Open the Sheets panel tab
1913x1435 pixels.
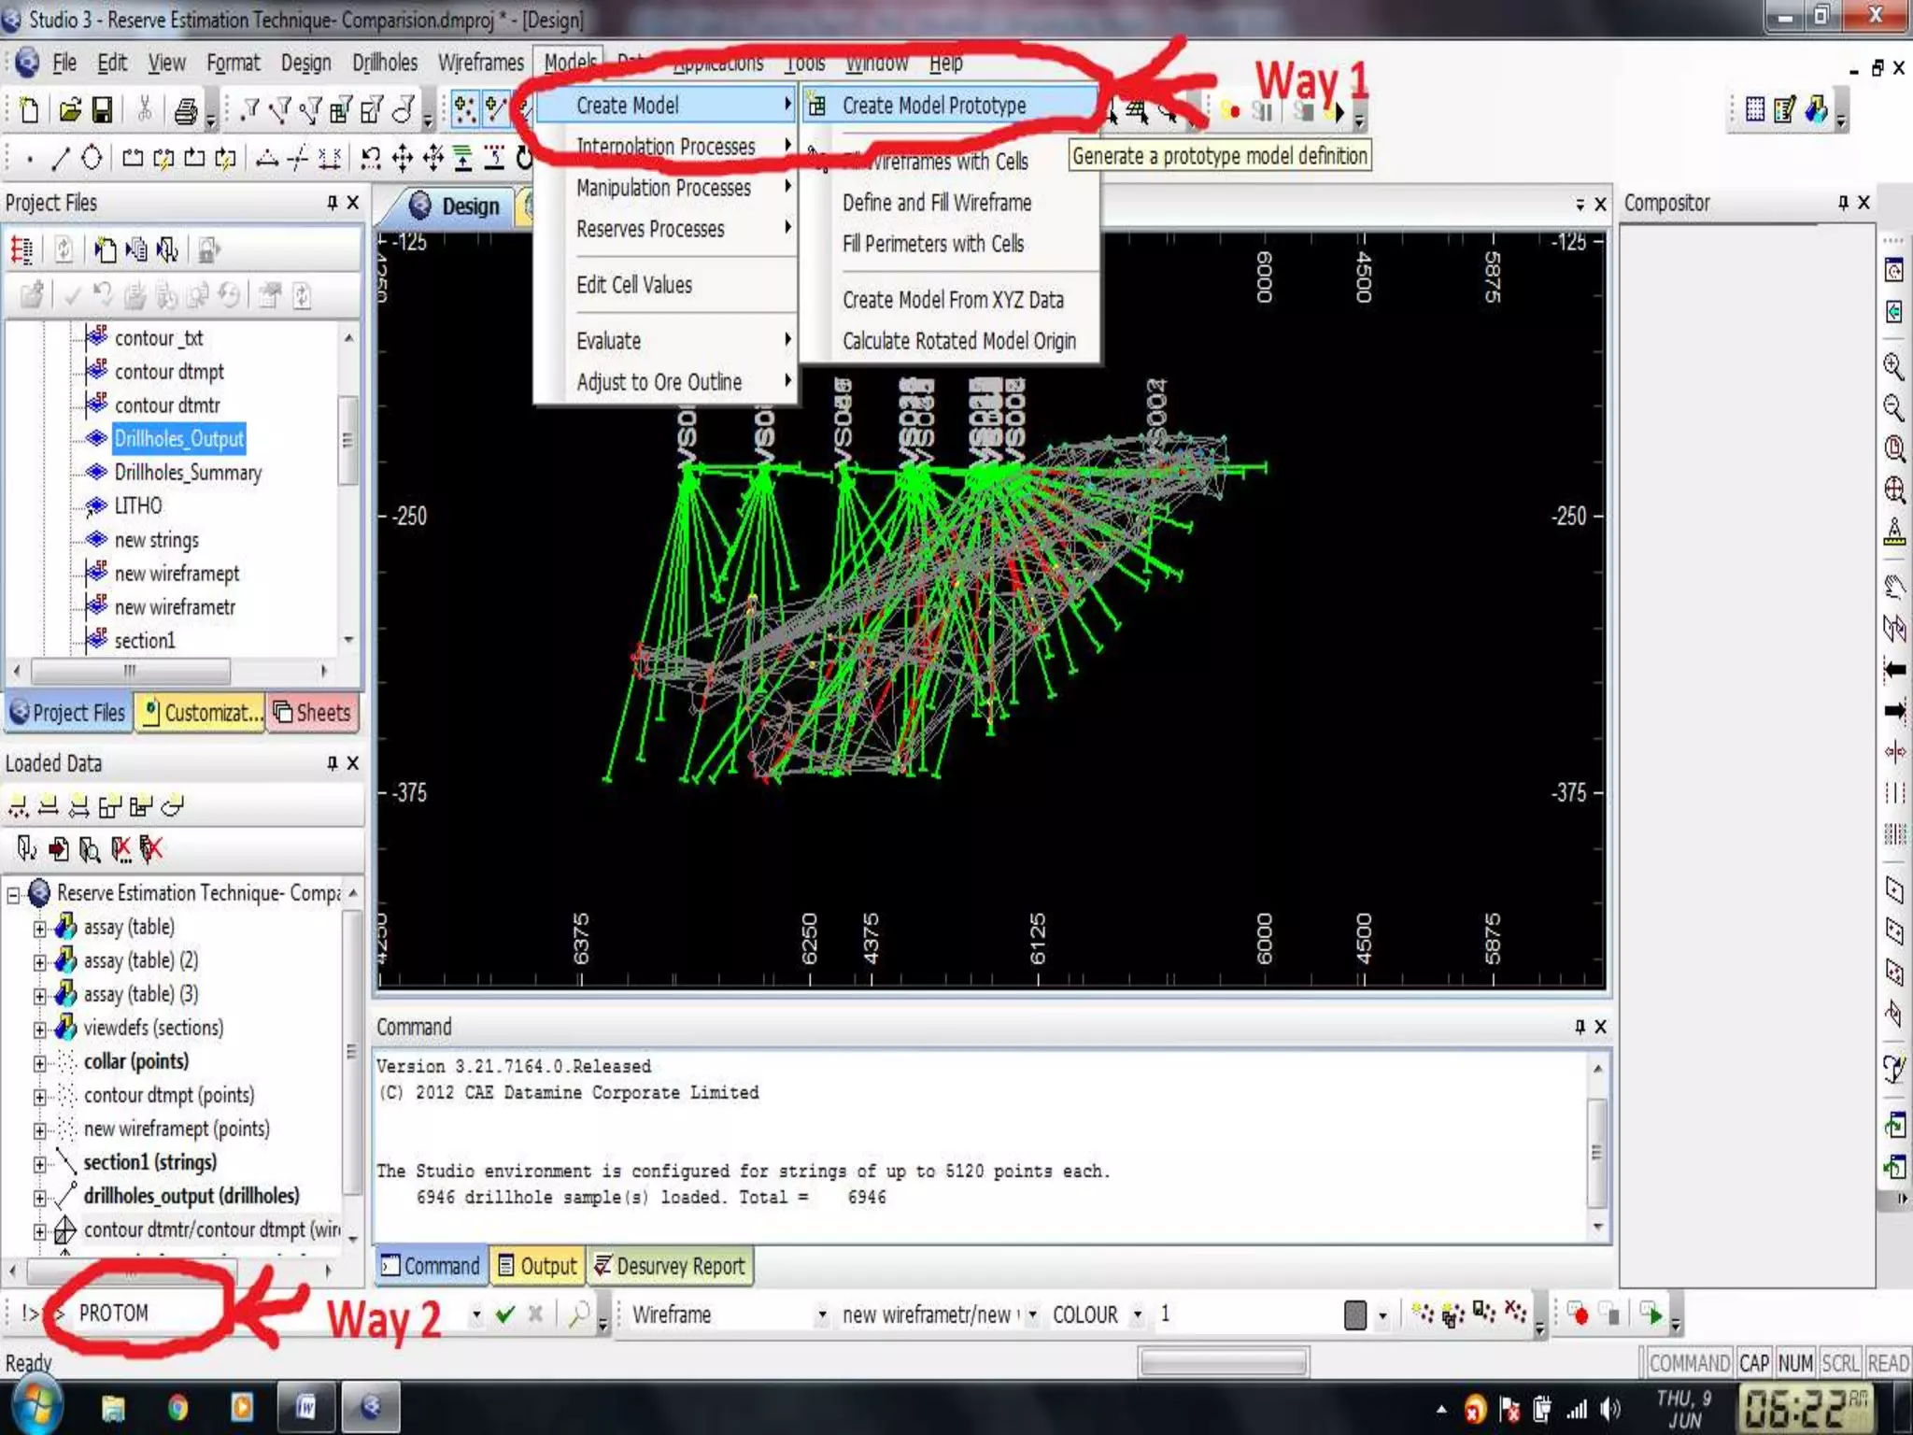click(312, 713)
